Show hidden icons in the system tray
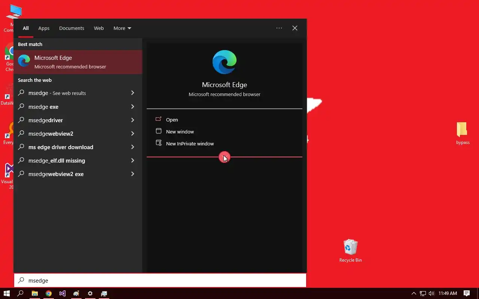 414,293
